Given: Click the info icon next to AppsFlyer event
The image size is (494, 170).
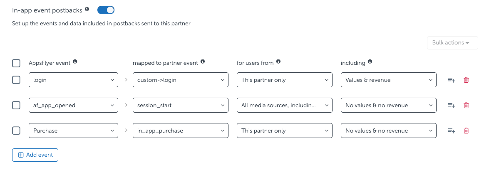Looking at the screenshot, I should point(75,62).
